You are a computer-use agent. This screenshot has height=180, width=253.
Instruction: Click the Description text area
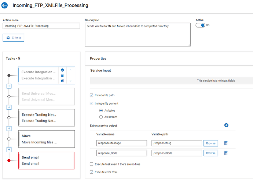(x=137, y=34)
